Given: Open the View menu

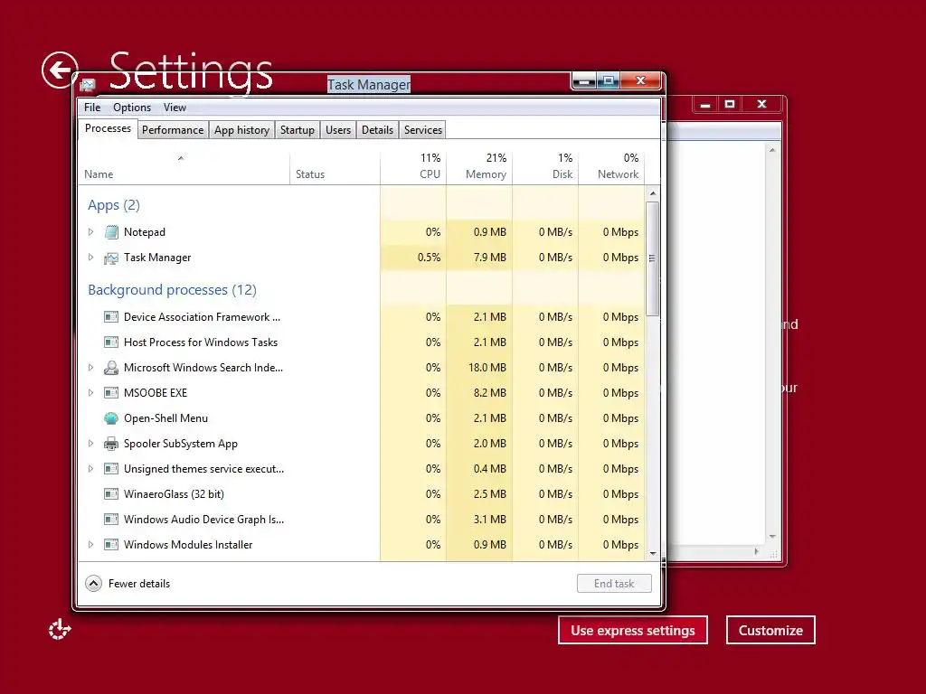Looking at the screenshot, I should (175, 108).
